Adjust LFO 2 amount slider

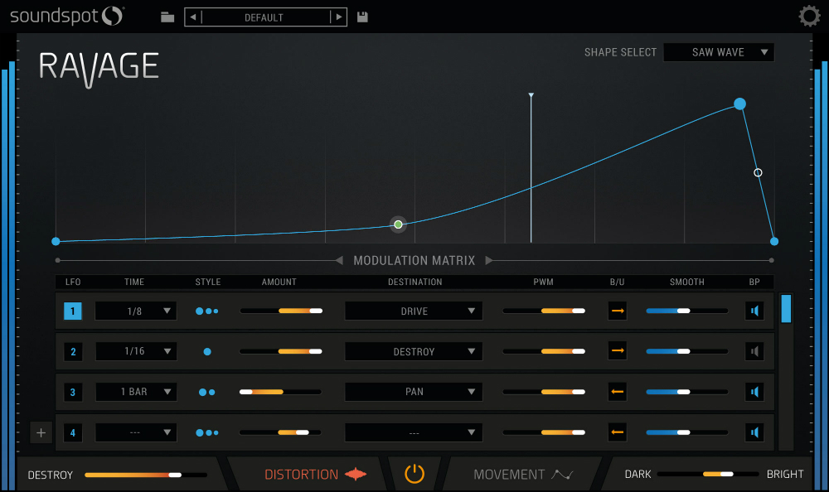tap(281, 351)
